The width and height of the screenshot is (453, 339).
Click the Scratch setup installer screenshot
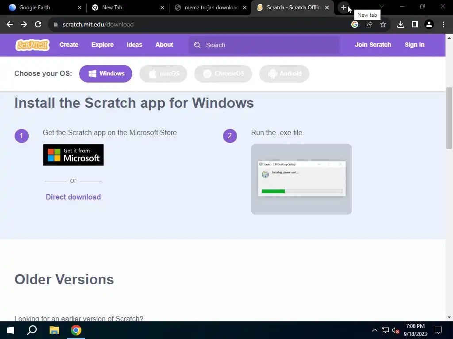(301, 179)
